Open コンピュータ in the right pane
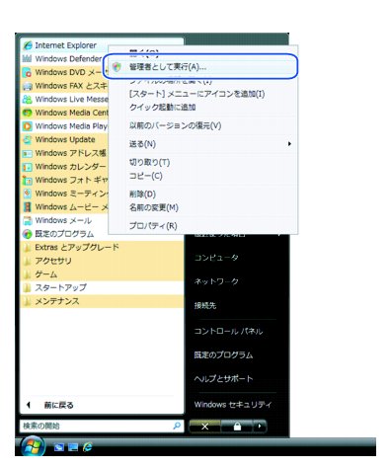Image resolution: width=390 pixels, height=468 pixels. click(x=216, y=258)
